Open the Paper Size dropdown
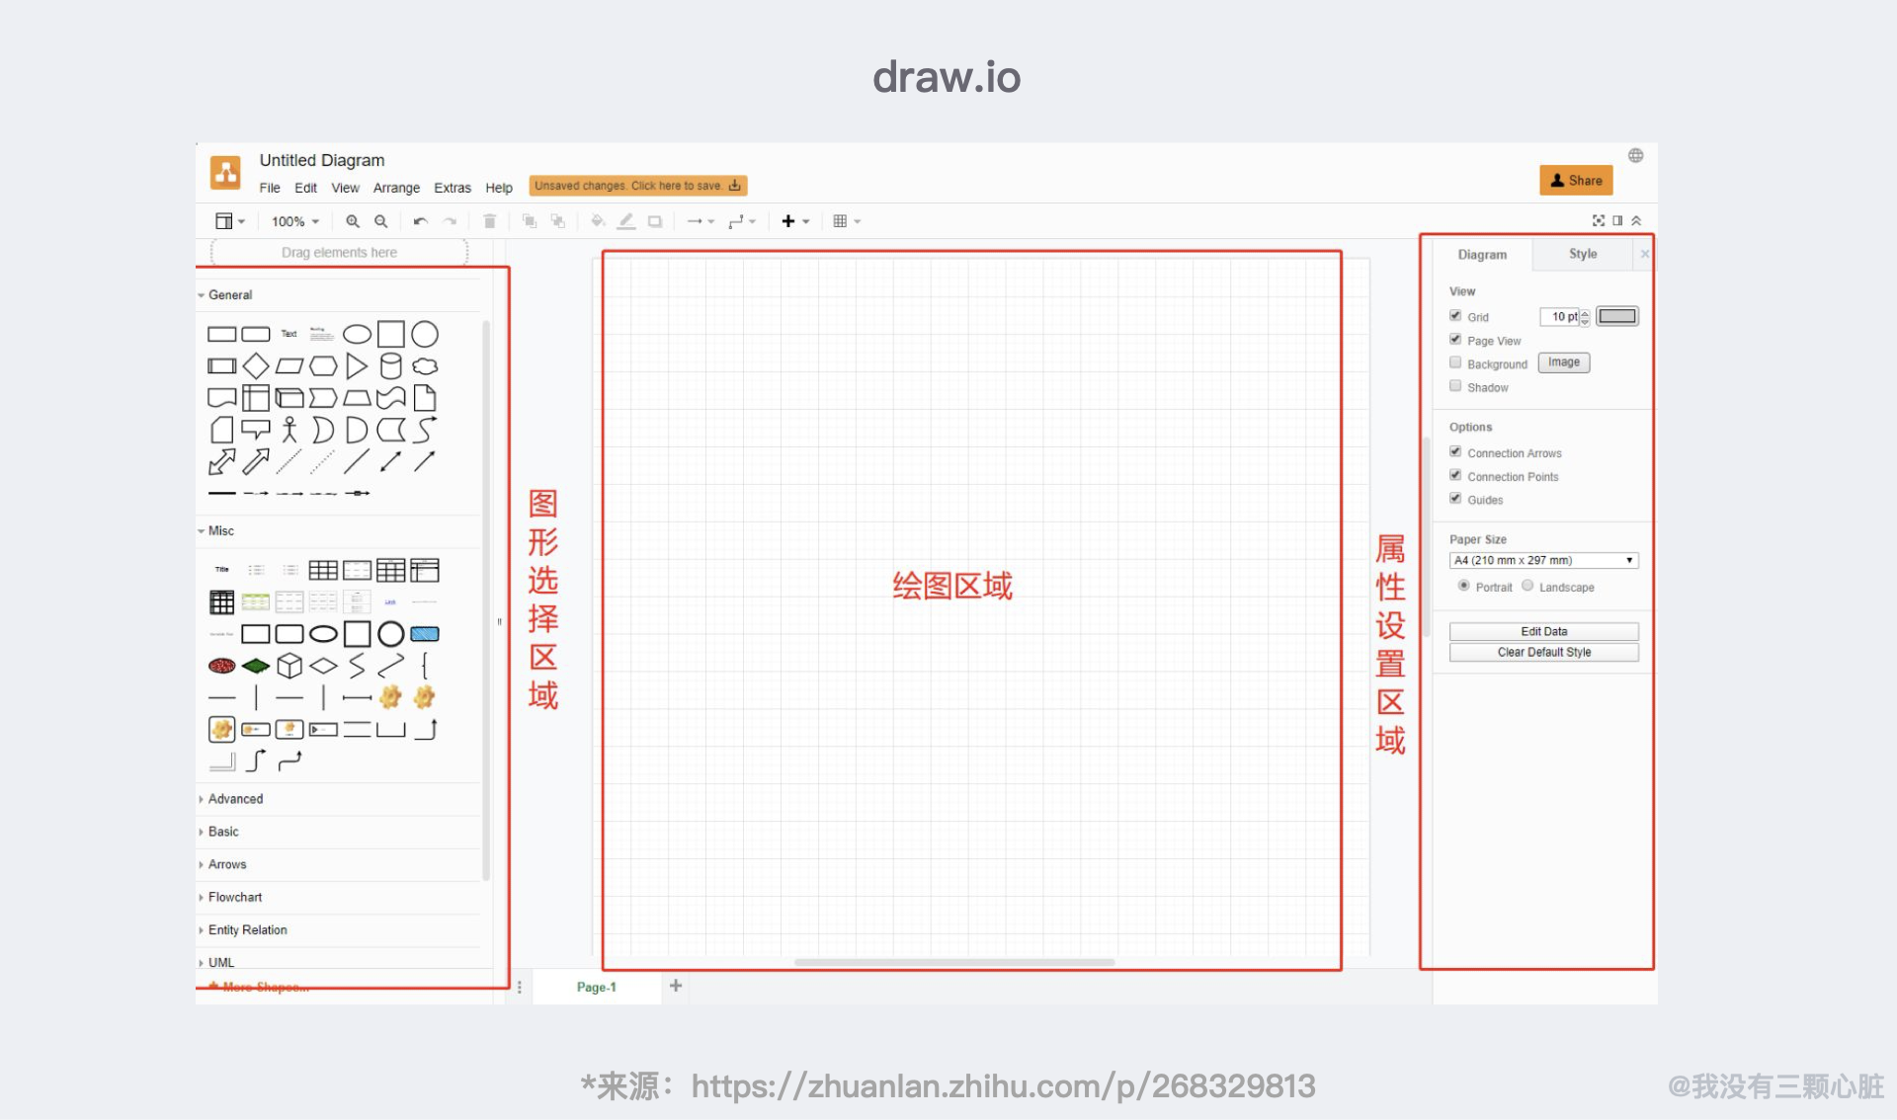 [1543, 560]
